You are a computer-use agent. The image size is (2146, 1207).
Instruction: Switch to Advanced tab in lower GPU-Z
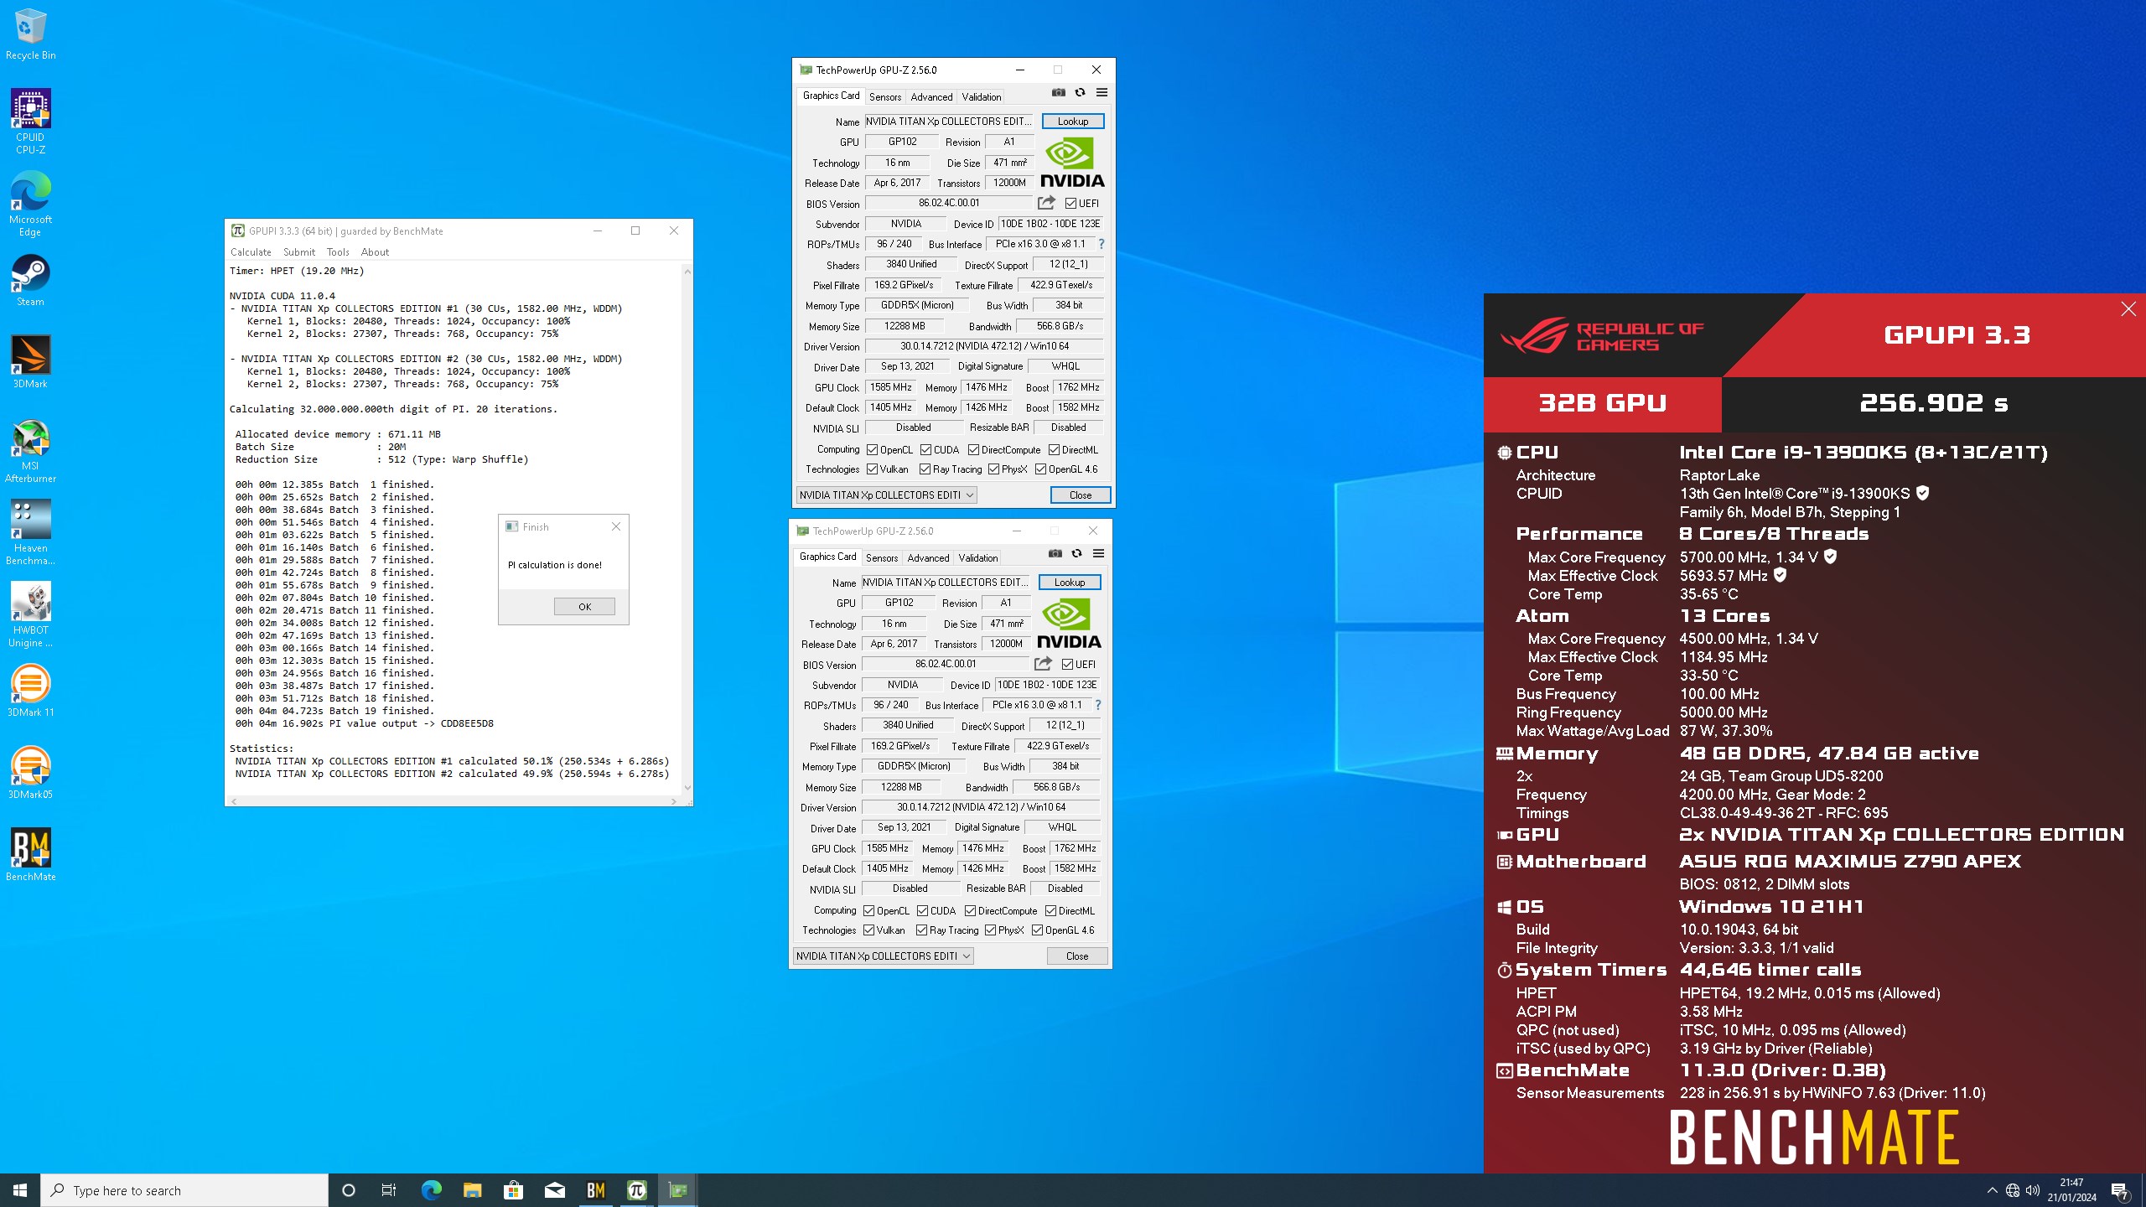[928, 558]
